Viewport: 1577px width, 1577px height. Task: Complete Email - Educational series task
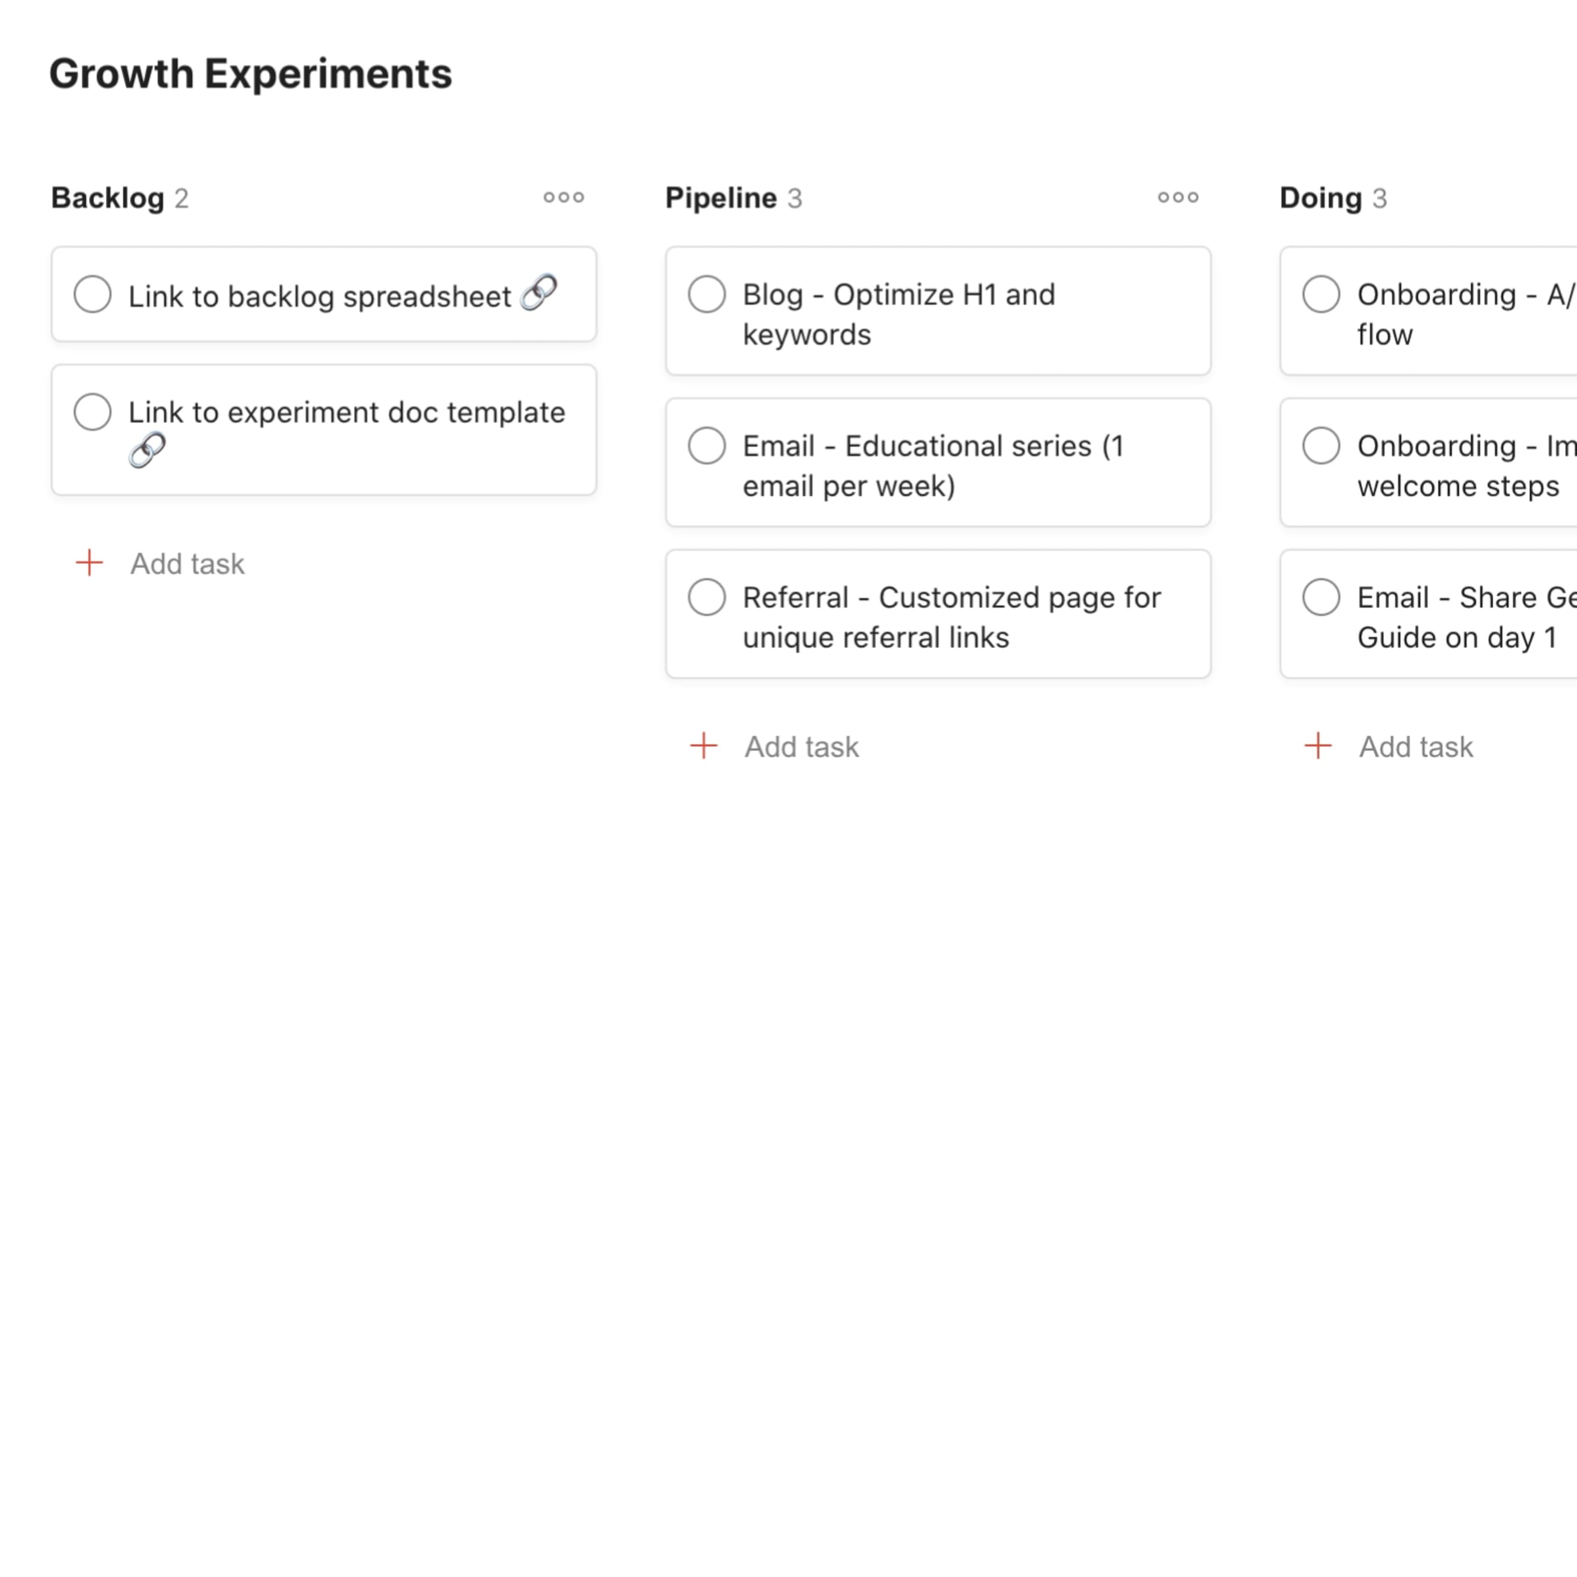tap(707, 447)
